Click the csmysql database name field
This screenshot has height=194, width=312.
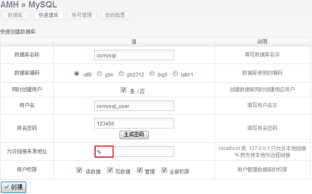coord(134,55)
